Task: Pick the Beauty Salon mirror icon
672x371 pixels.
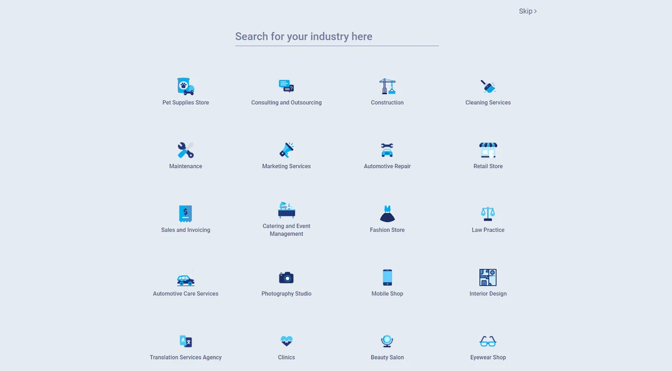Action: click(x=388, y=341)
